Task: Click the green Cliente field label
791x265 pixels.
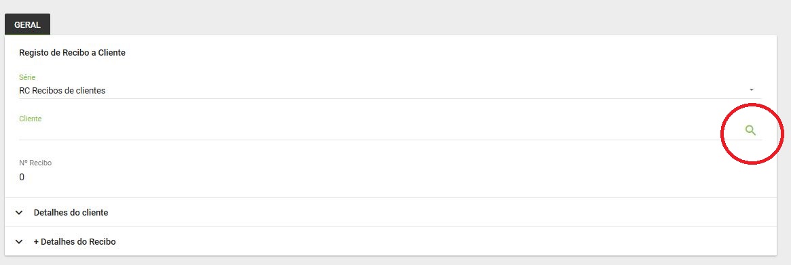Action: click(31, 119)
